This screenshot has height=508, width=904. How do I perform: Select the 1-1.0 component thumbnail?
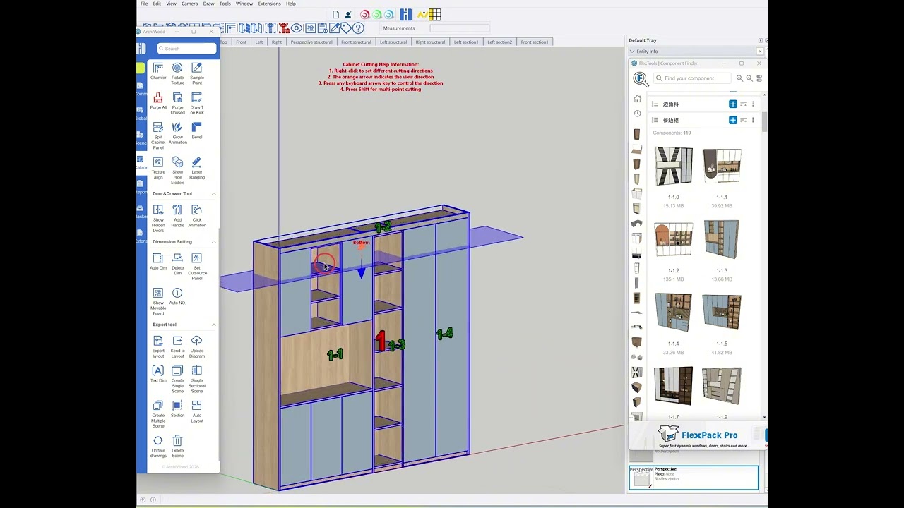pos(673,167)
